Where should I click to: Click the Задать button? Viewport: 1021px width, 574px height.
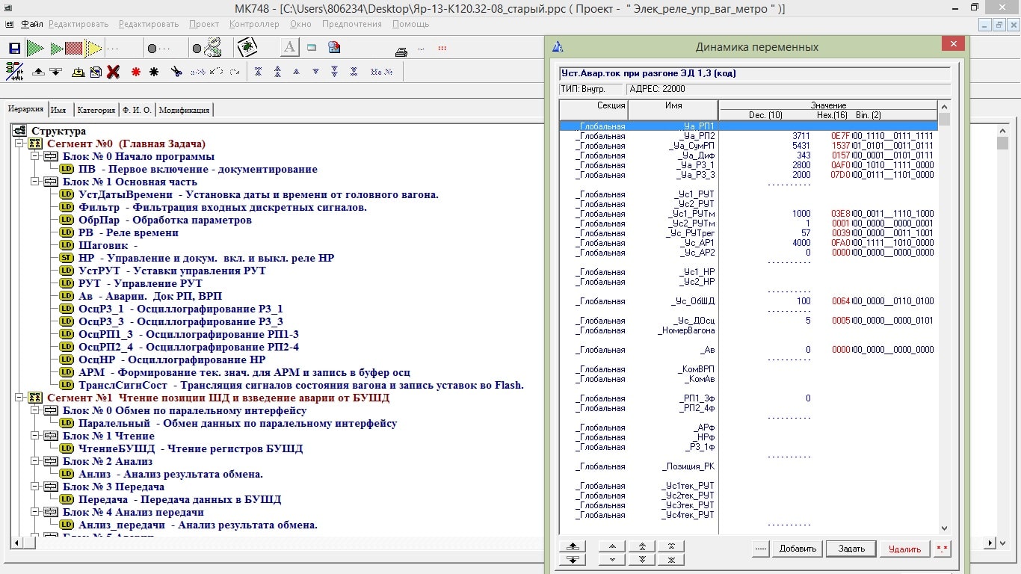click(x=851, y=549)
